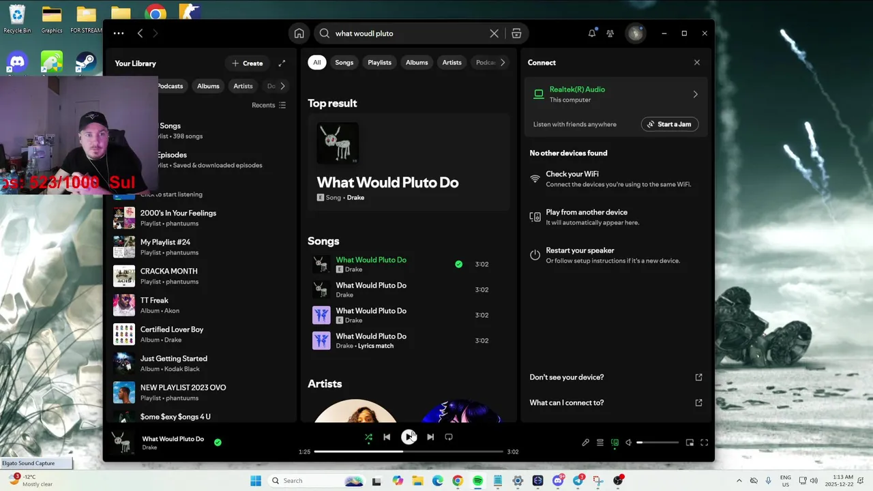Screen dimensions: 873x491
Task: Open the Browse icon in search bar
Action: 516,33
